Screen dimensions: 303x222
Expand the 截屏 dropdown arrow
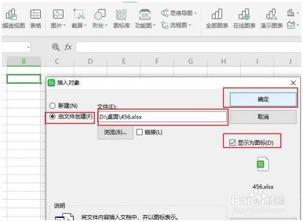(x=85, y=26)
